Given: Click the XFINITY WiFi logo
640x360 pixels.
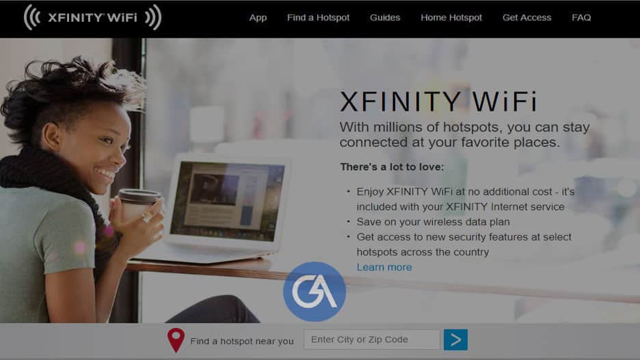Looking at the screenshot, I should coord(93,18).
